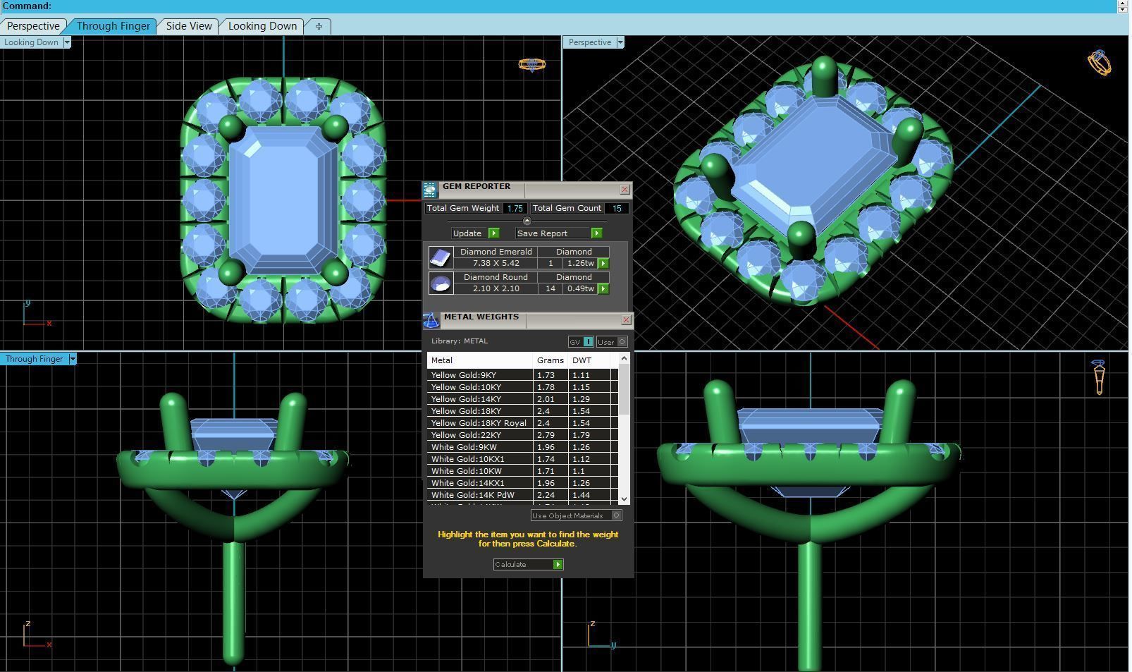This screenshot has height=672, width=1132.
Task: Select the White Gold:9KW row
Action: click(x=522, y=447)
